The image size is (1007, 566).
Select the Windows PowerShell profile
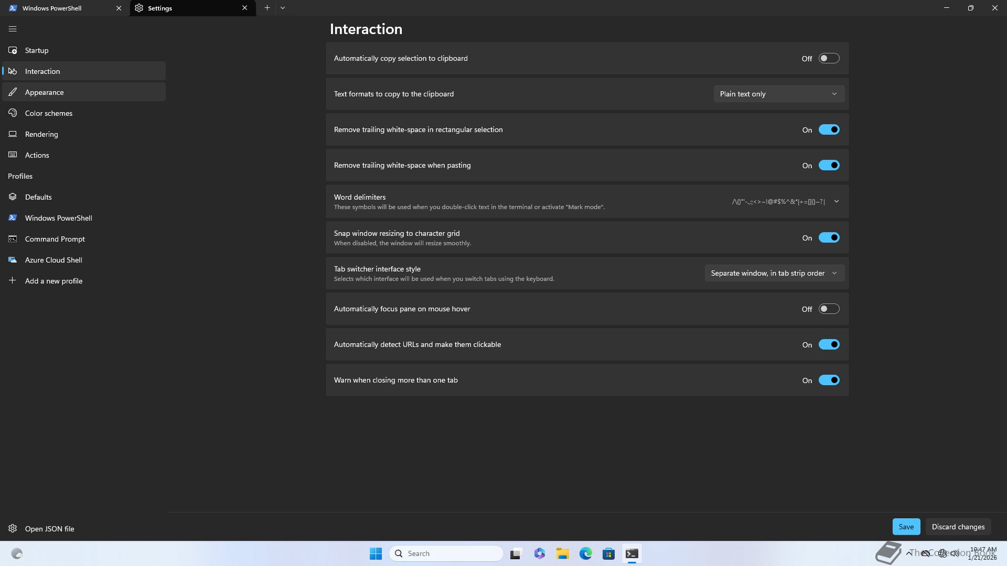click(58, 218)
